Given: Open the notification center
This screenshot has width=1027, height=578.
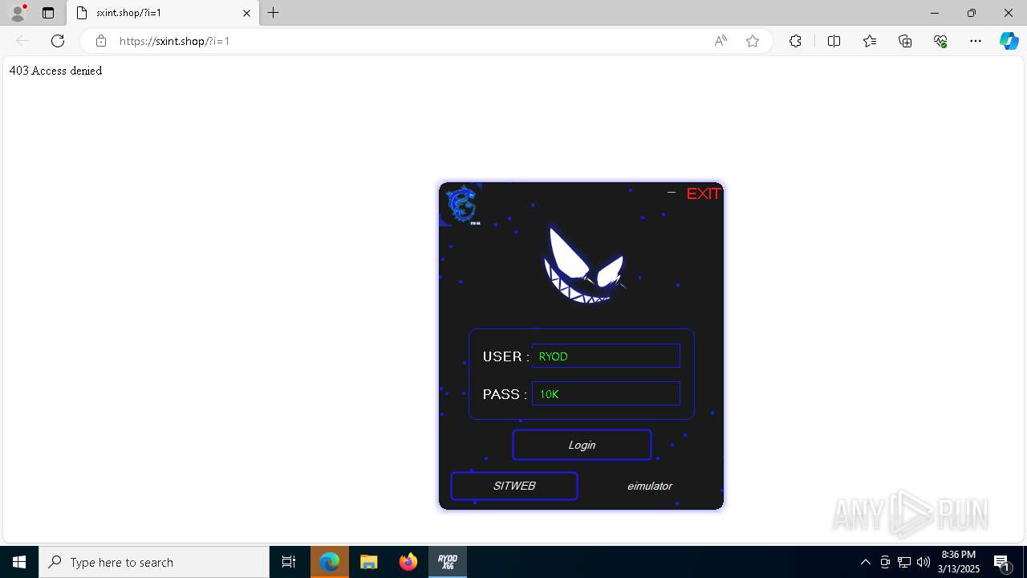Looking at the screenshot, I should 1003,562.
